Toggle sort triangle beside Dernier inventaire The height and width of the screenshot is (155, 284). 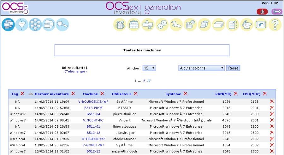31,94
